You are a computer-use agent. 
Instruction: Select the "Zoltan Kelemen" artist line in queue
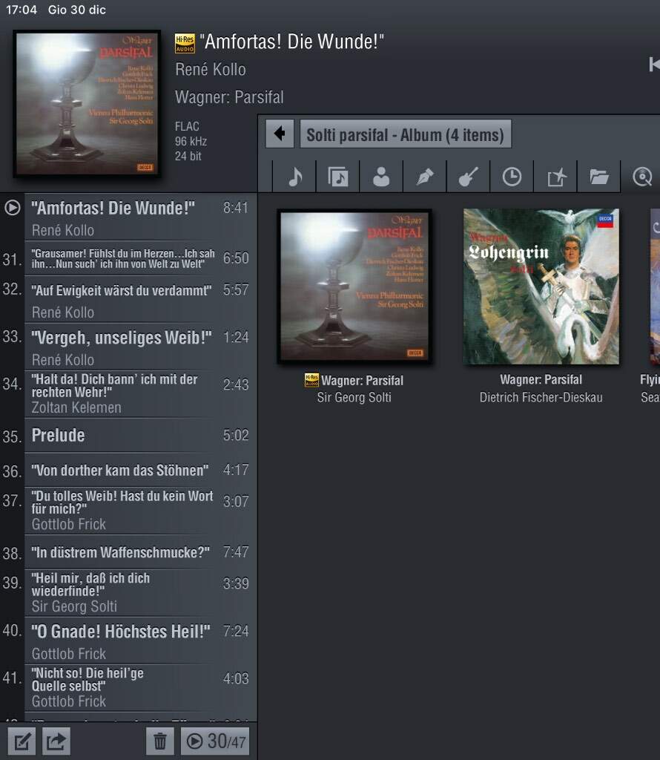click(x=76, y=407)
